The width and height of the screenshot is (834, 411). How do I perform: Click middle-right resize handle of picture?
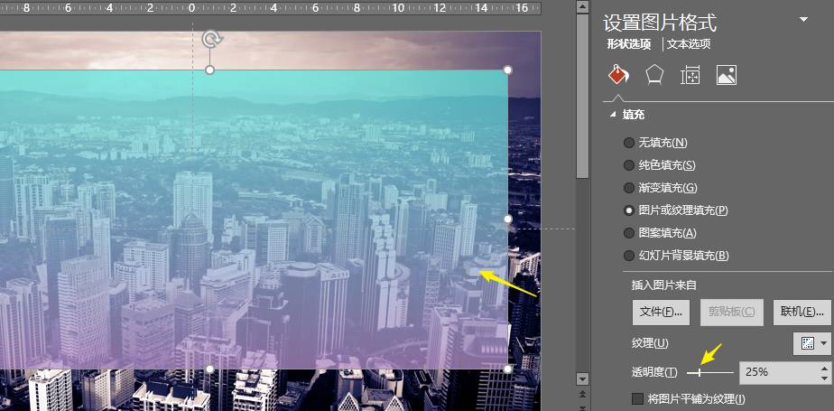pyautogui.click(x=507, y=219)
